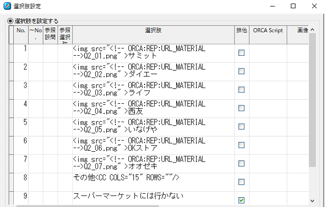The height and width of the screenshot is (207, 325).
Task: Select the Q2_07.png オオゼキ choice cell
Action: 153,164
